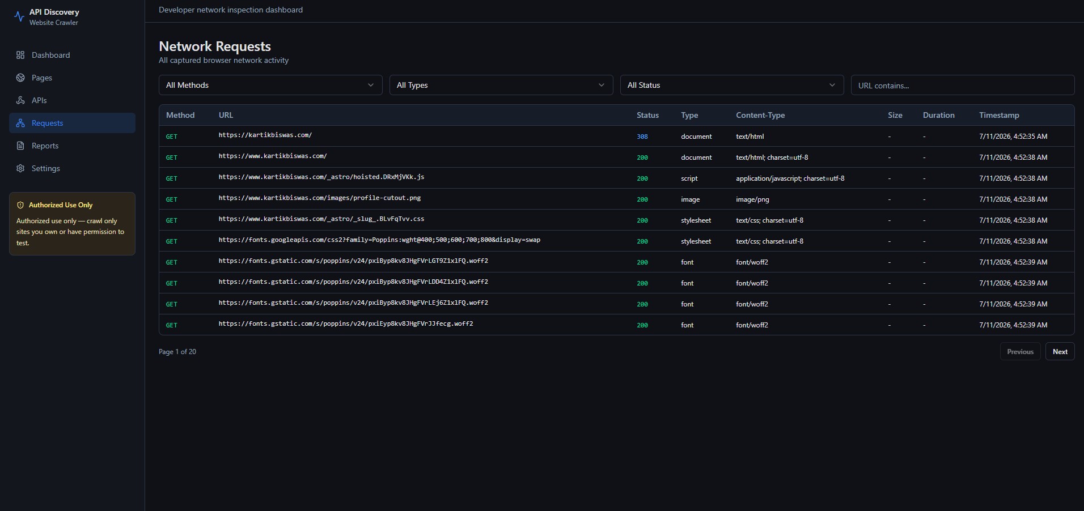The height and width of the screenshot is (511, 1084).
Task: Select the https://www.kartikbiswas.com/ URL row
Action: click(x=273, y=156)
